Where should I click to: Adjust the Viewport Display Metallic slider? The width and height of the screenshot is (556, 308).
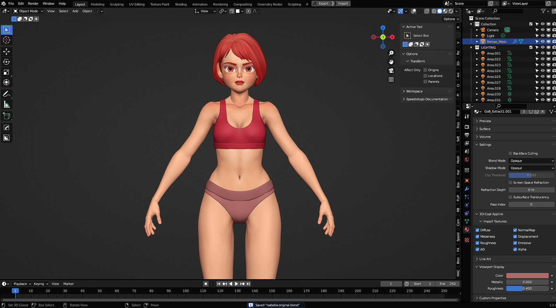[527, 282]
